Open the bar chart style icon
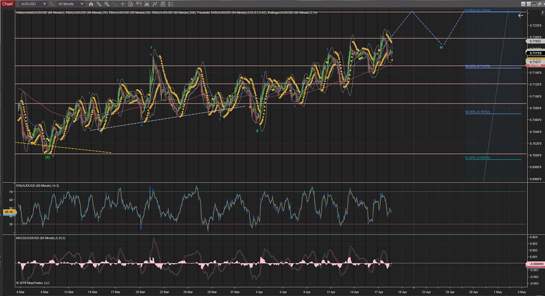 pos(91,4)
